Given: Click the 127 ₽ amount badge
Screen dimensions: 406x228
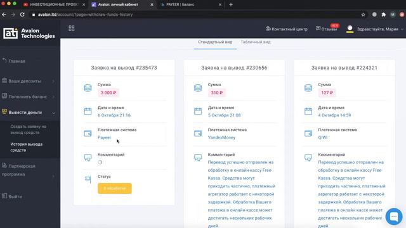Looking at the screenshot, I should pos(327,93).
